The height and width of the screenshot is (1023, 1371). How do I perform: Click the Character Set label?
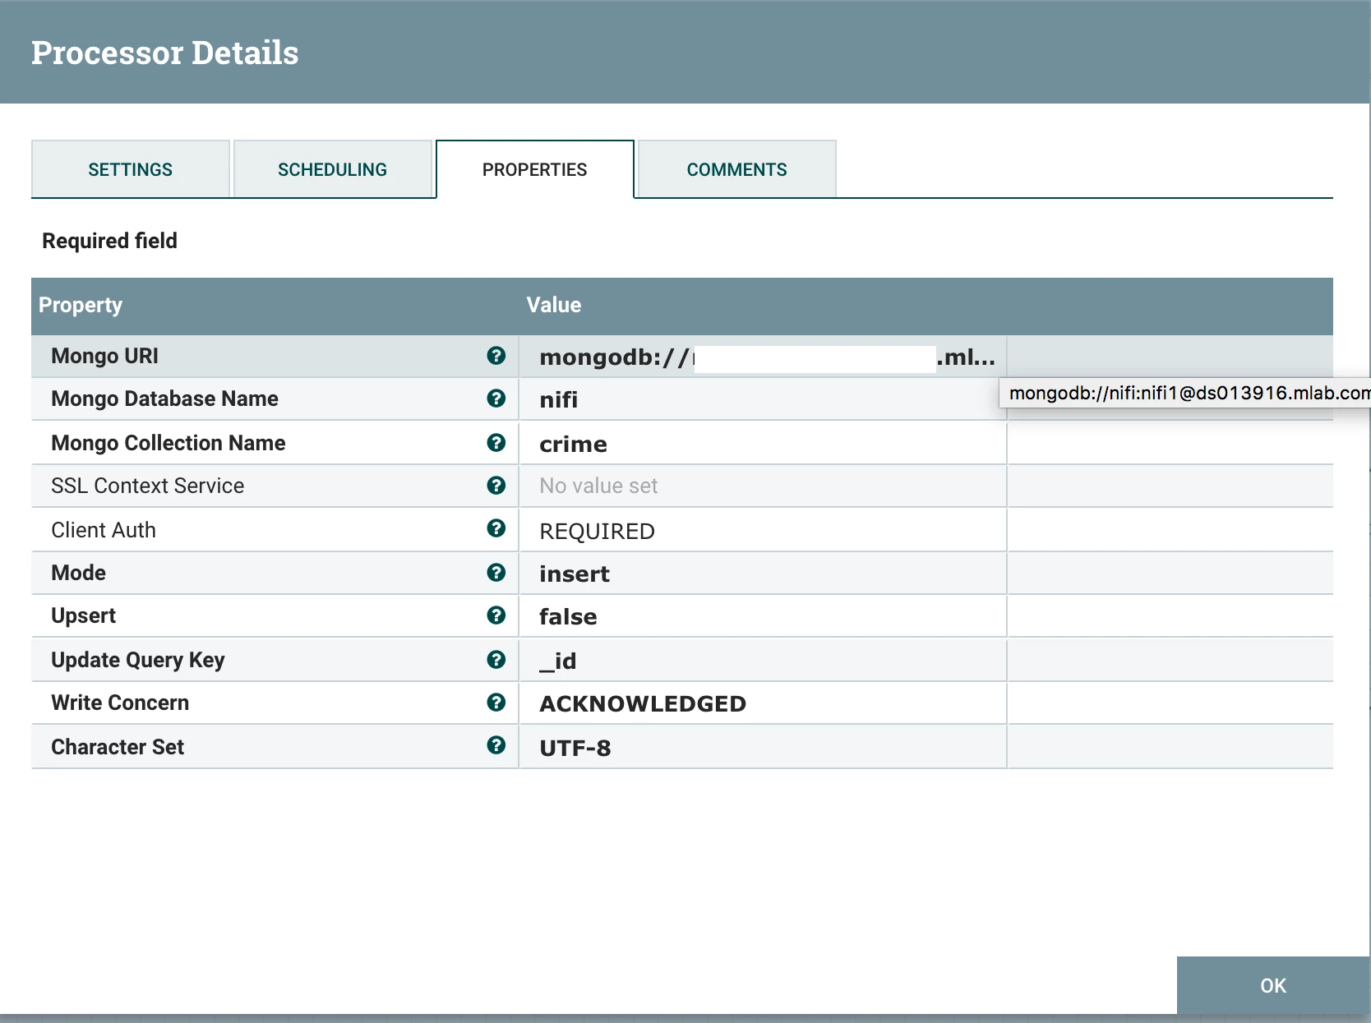(118, 747)
